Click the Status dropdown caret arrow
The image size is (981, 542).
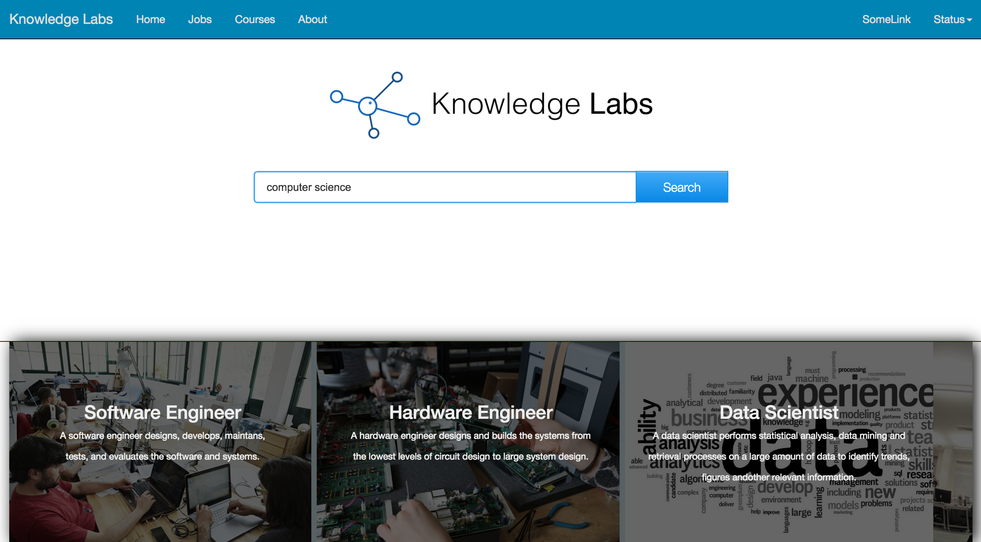[x=969, y=20]
